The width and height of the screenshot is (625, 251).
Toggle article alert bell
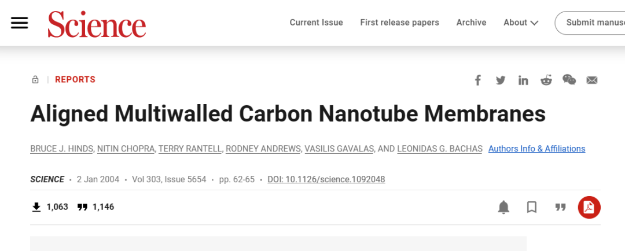click(504, 207)
